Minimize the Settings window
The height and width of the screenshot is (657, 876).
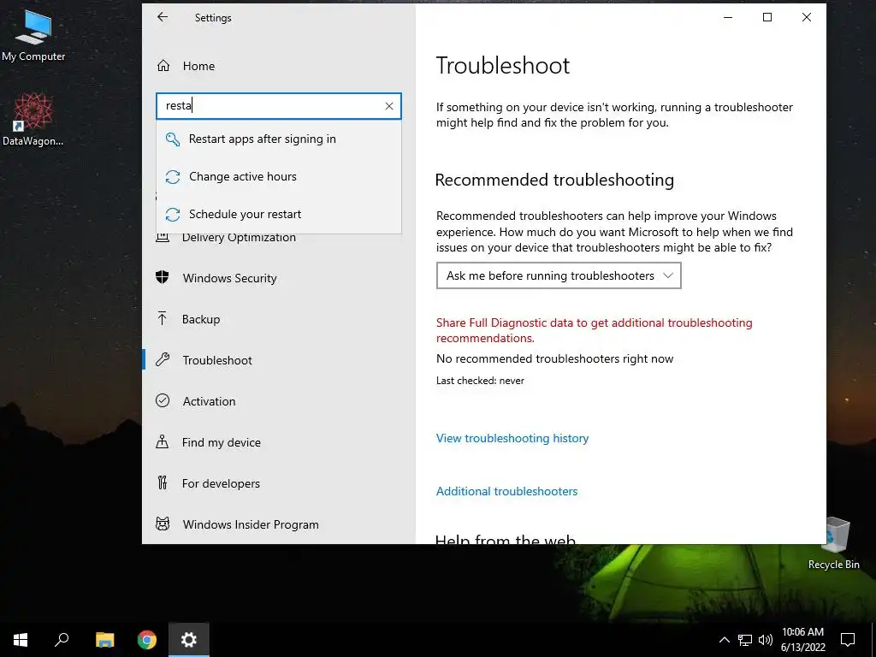(x=728, y=17)
